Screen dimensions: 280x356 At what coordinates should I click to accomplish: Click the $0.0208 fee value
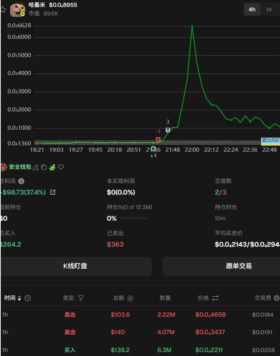264,350
